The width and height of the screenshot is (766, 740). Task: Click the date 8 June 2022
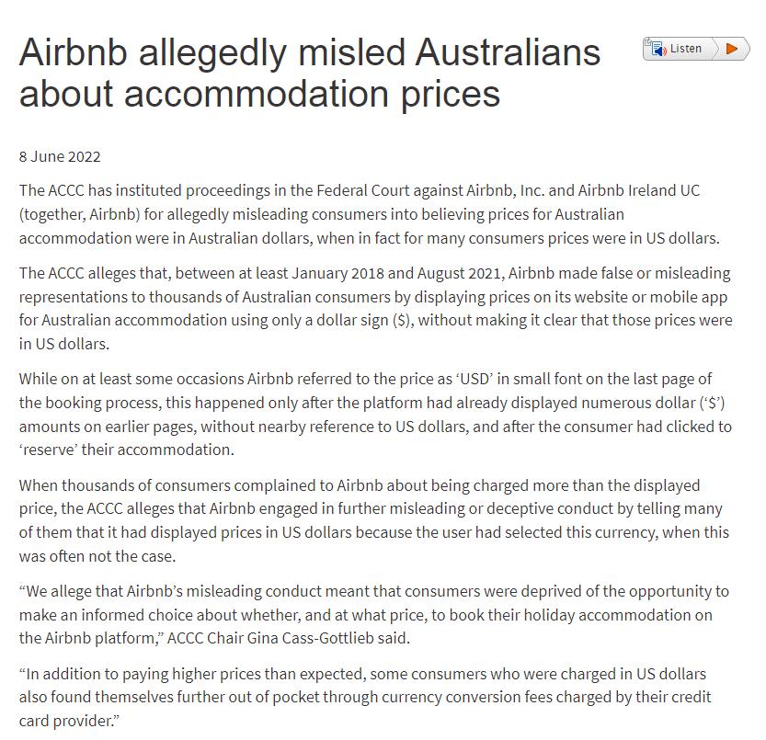[x=60, y=157]
